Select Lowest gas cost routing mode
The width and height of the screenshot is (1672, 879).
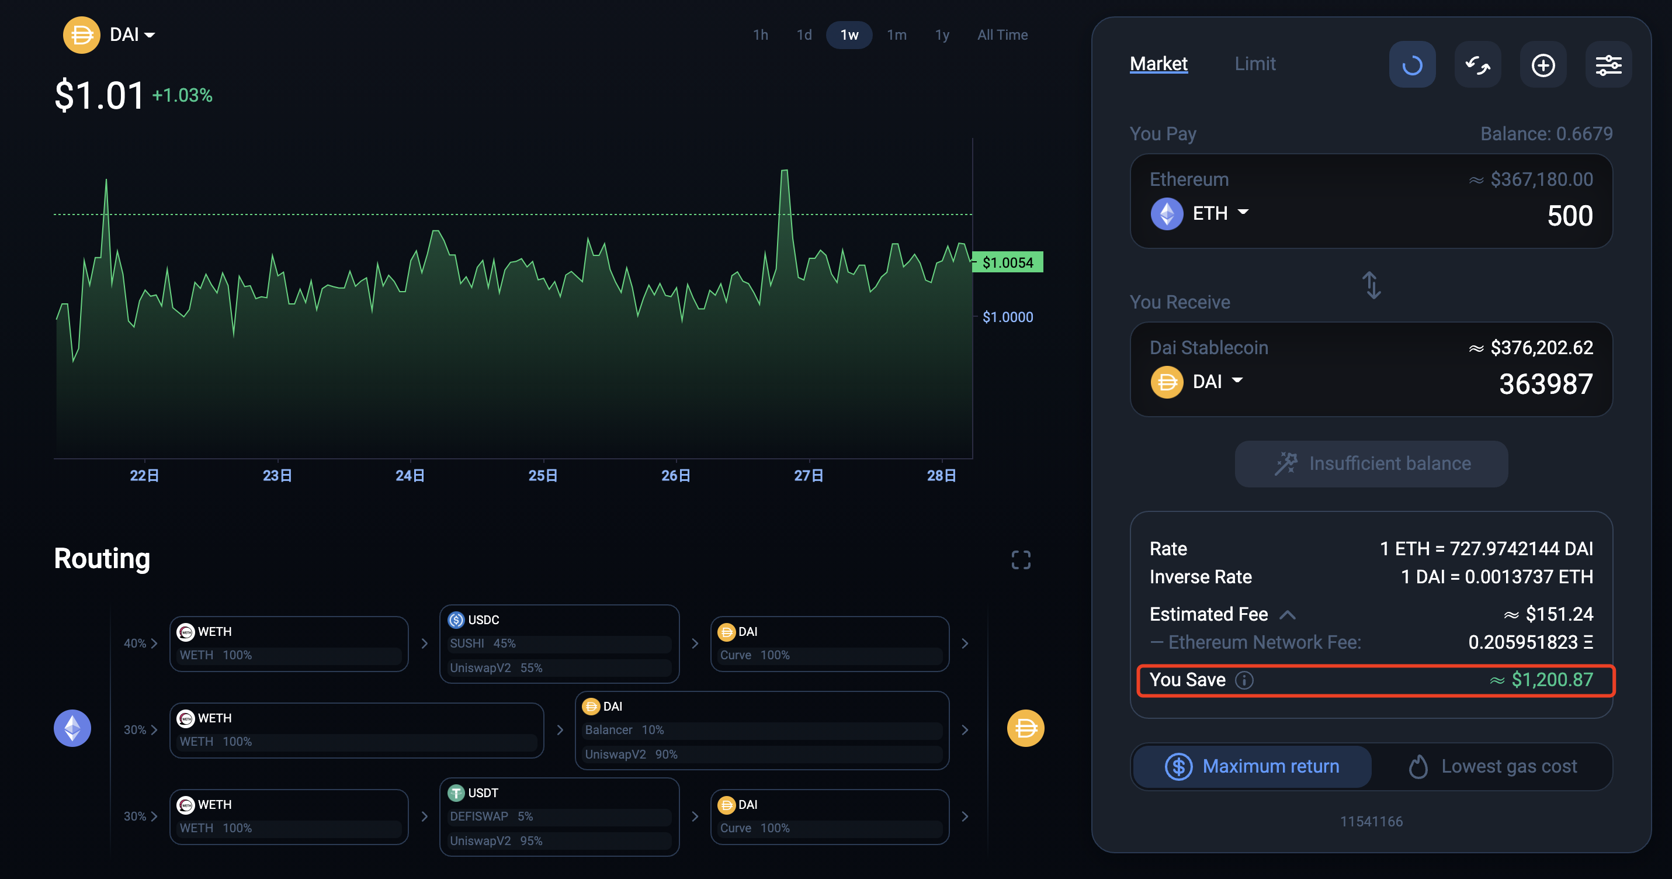click(x=1491, y=767)
